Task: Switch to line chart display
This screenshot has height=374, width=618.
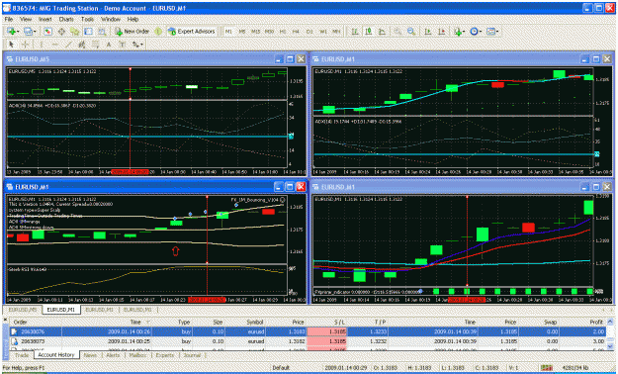Action: click(x=382, y=32)
